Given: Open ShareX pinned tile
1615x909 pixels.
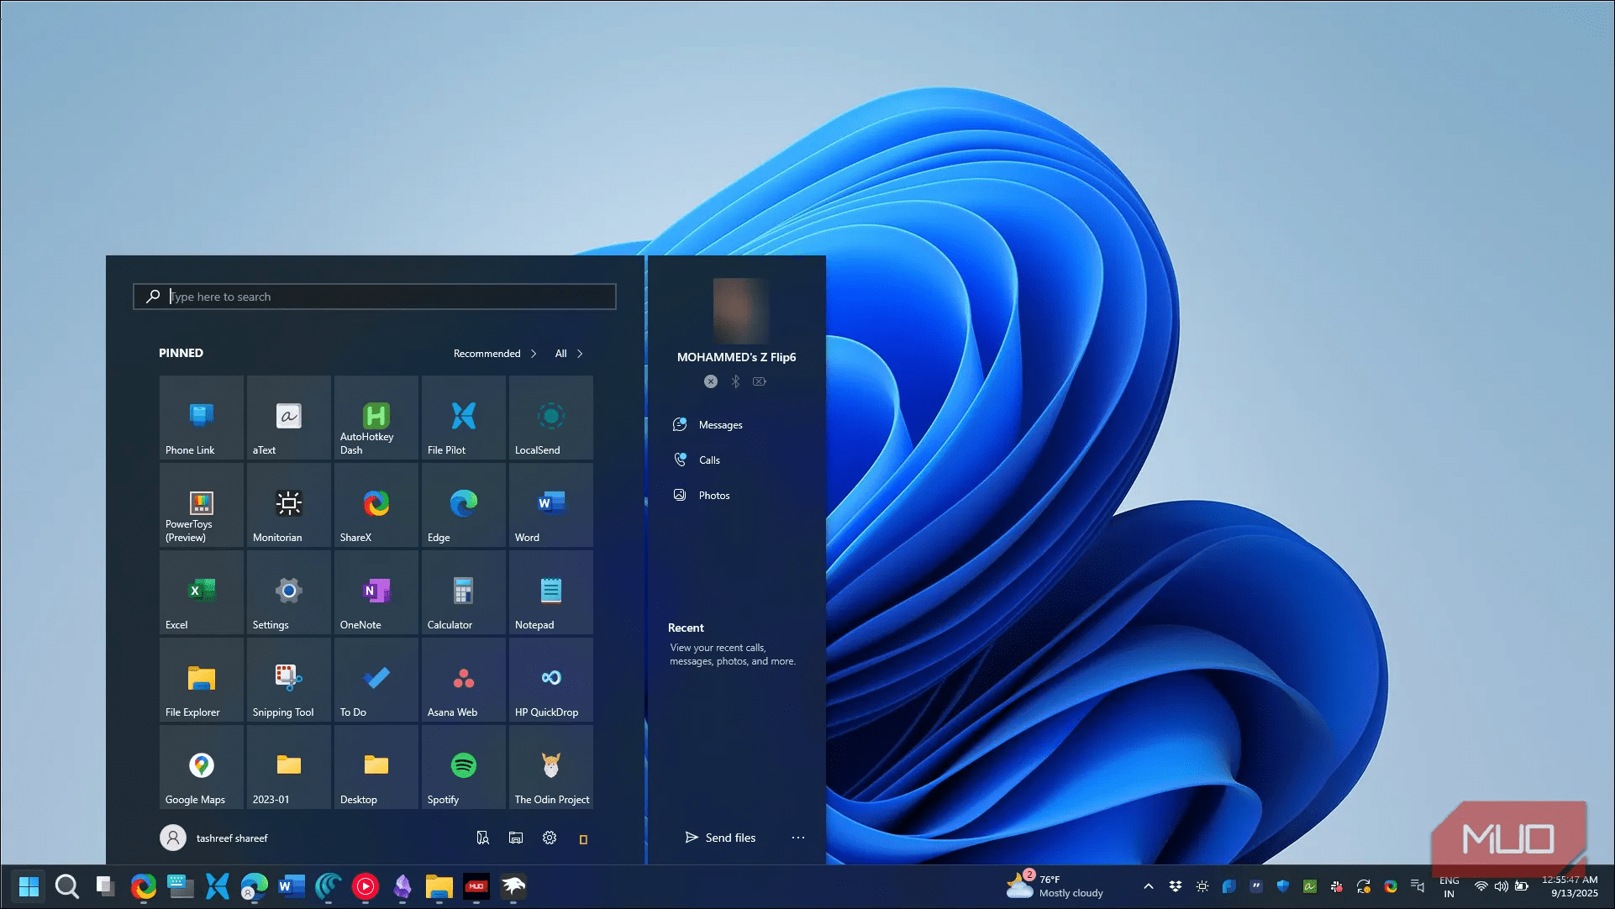Looking at the screenshot, I should 376,505.
